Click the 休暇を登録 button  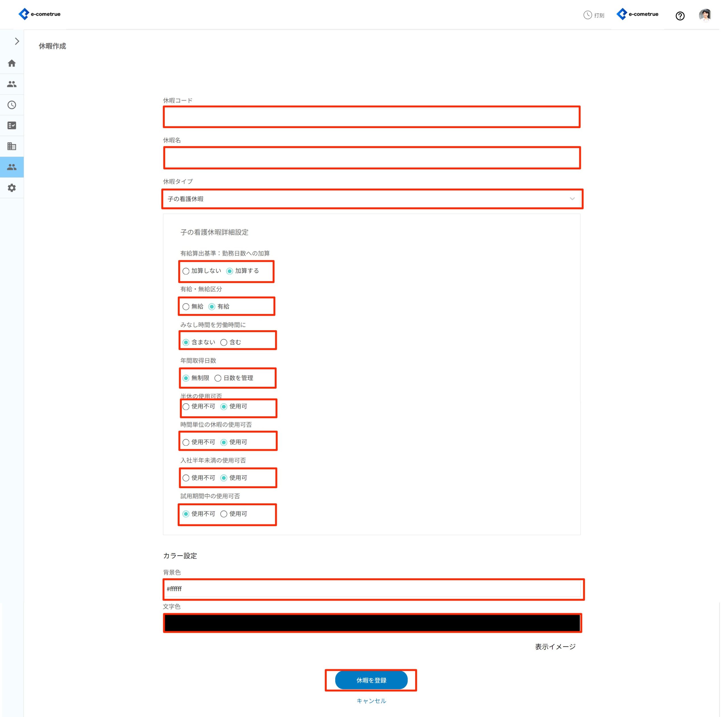(x=371, y=680)
